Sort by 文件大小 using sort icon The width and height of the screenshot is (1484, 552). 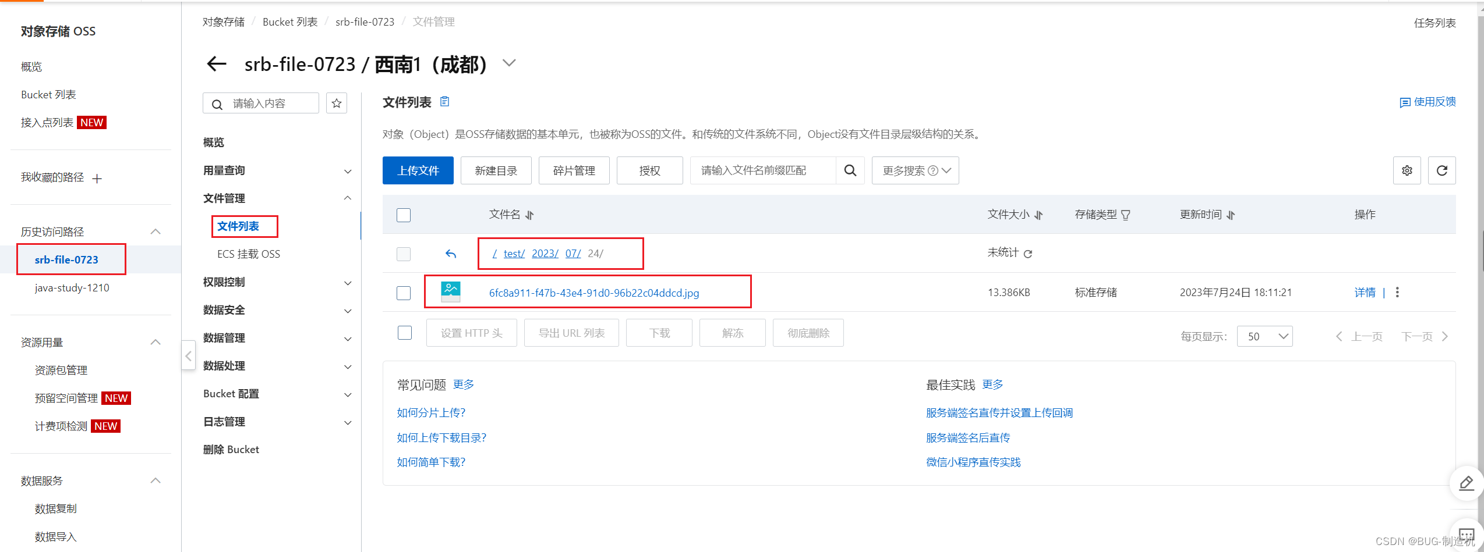pos(1038,215)
